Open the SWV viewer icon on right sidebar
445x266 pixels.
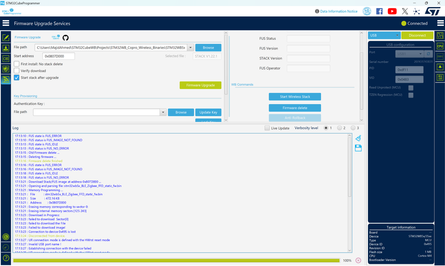440,57
